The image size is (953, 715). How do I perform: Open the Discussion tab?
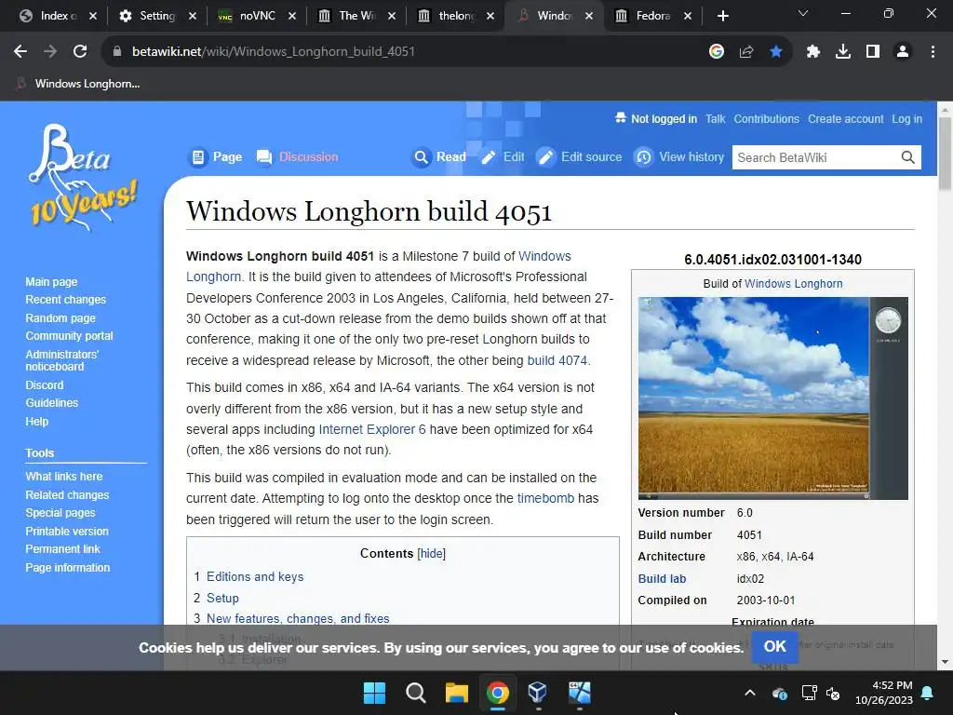[298, 156]
